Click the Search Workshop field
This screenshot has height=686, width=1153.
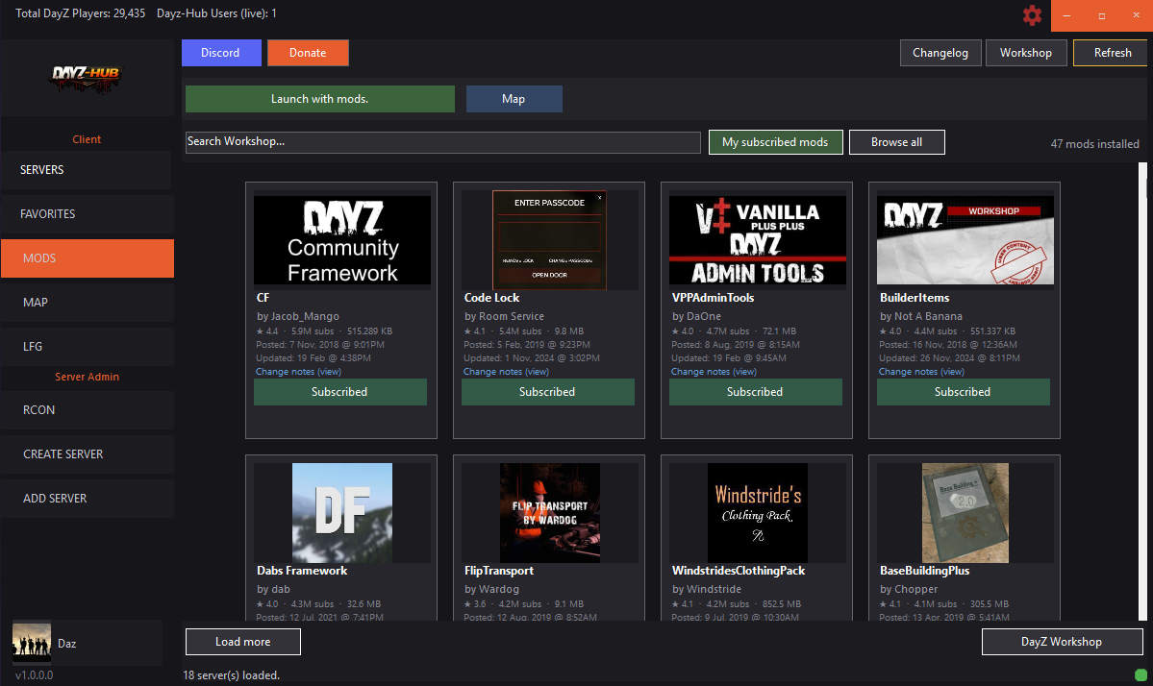[x=442, y=141]
